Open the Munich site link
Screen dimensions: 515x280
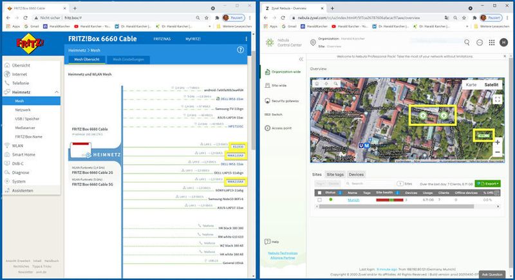point(353,200)
